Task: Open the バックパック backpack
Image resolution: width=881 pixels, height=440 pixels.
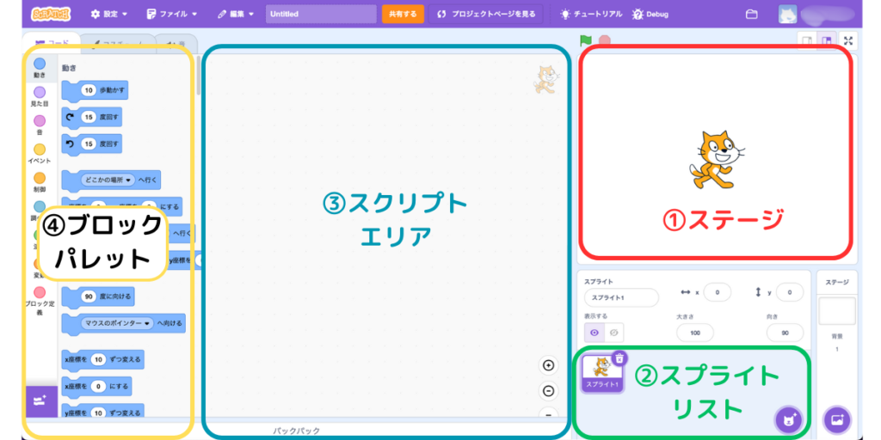Action: click(x=297, y=431)
